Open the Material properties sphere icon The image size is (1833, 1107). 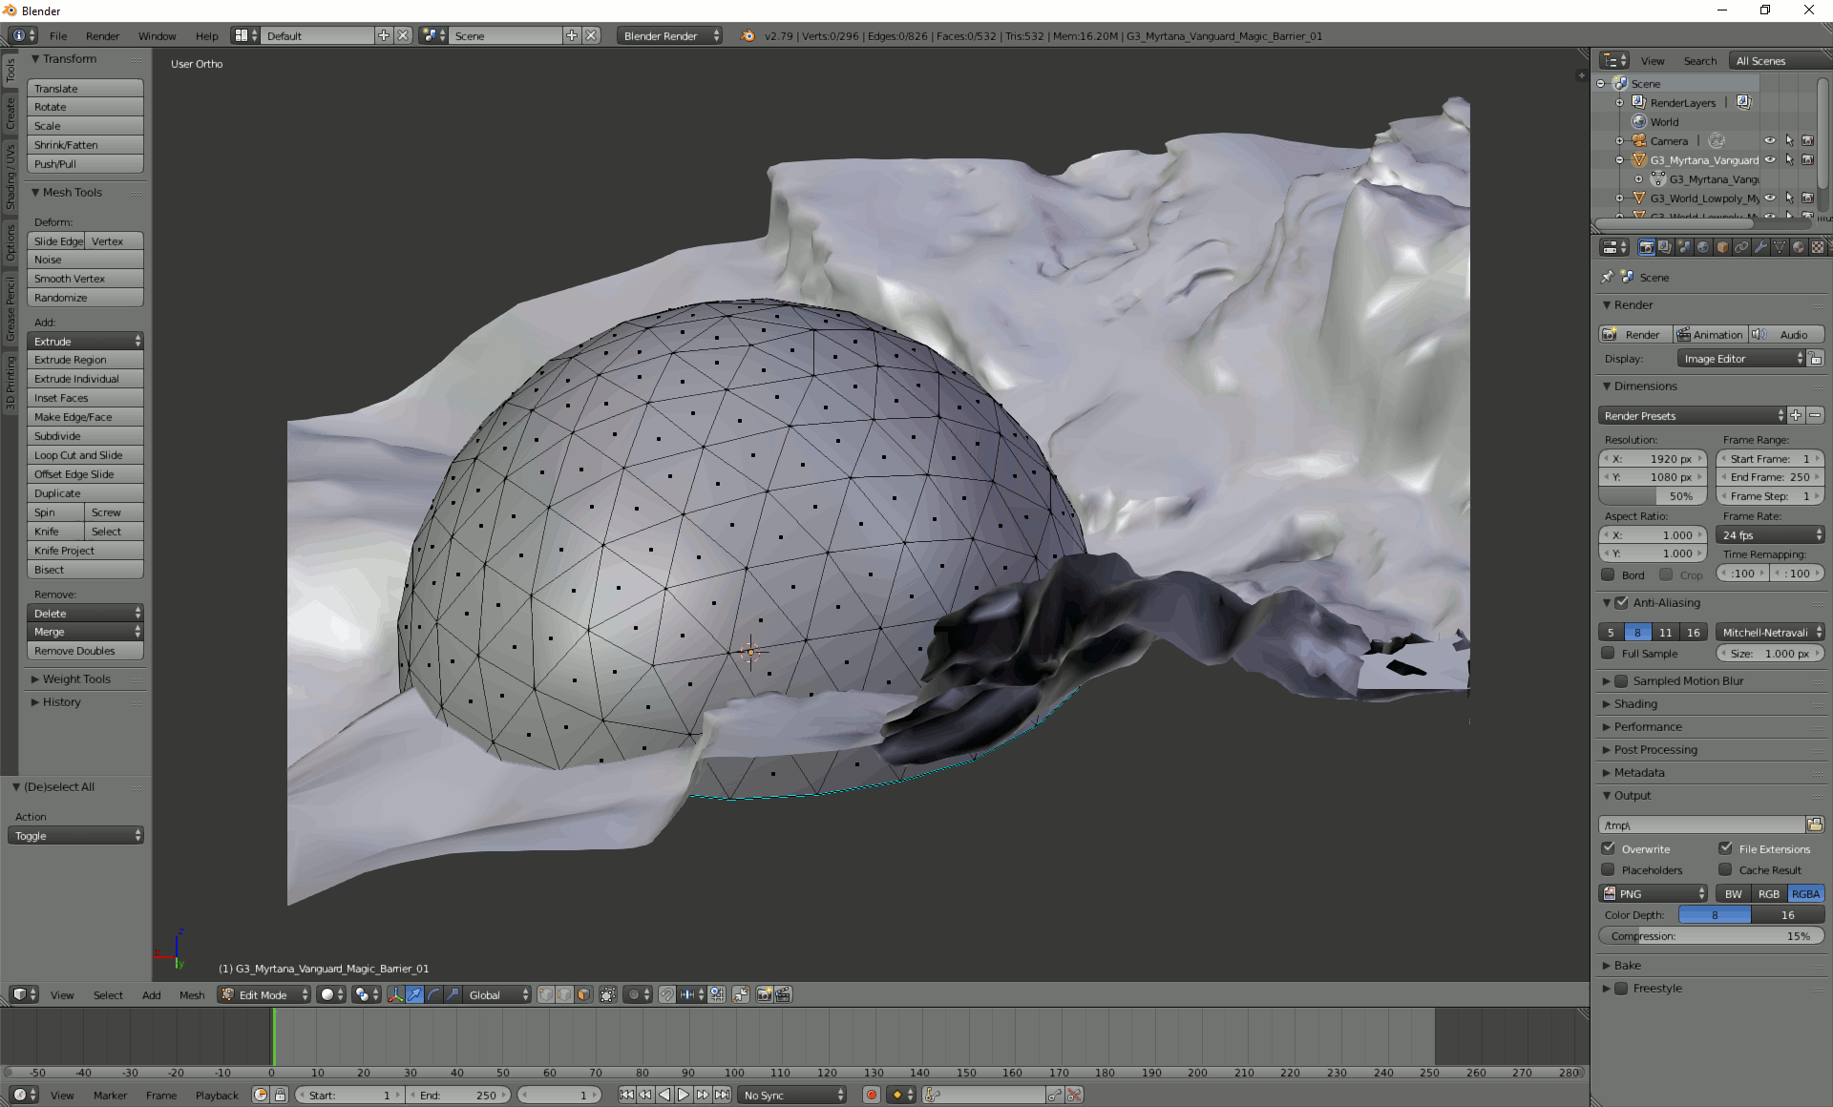click(1799, 247)
